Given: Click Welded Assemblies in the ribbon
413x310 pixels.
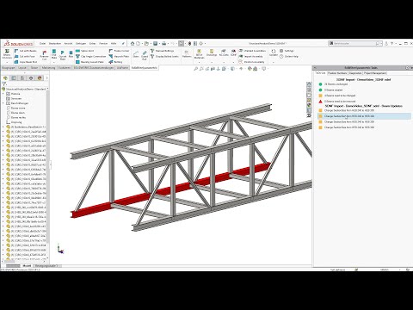Looking at the screenshot, I should (253, 51).
